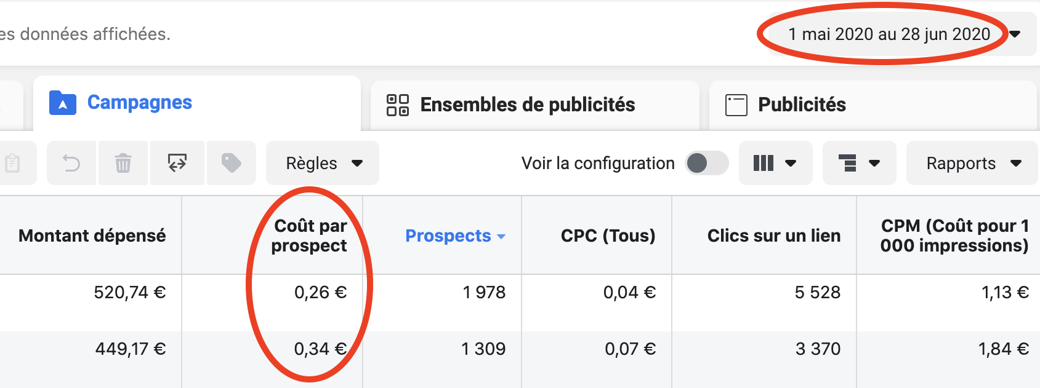1040x388 pixels.
Task: Sort by the Prospects column header
Action: pyautogui.click(x=455, y=236)
